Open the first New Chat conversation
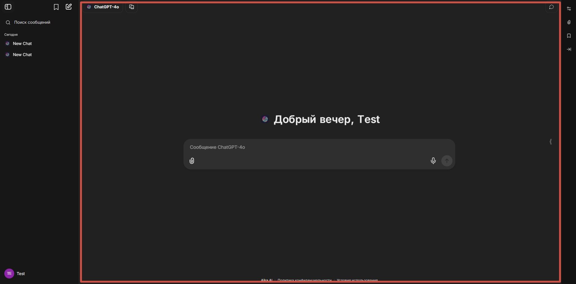 click(22, 43)
